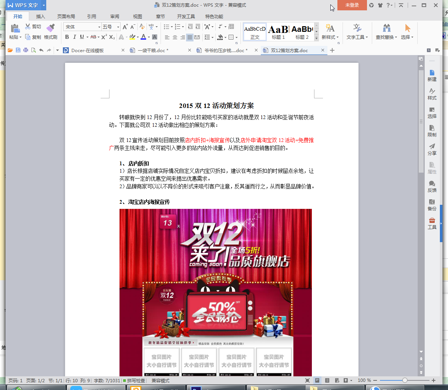Toggle 拼写检查 spell check in status bar

click(134, 380)
